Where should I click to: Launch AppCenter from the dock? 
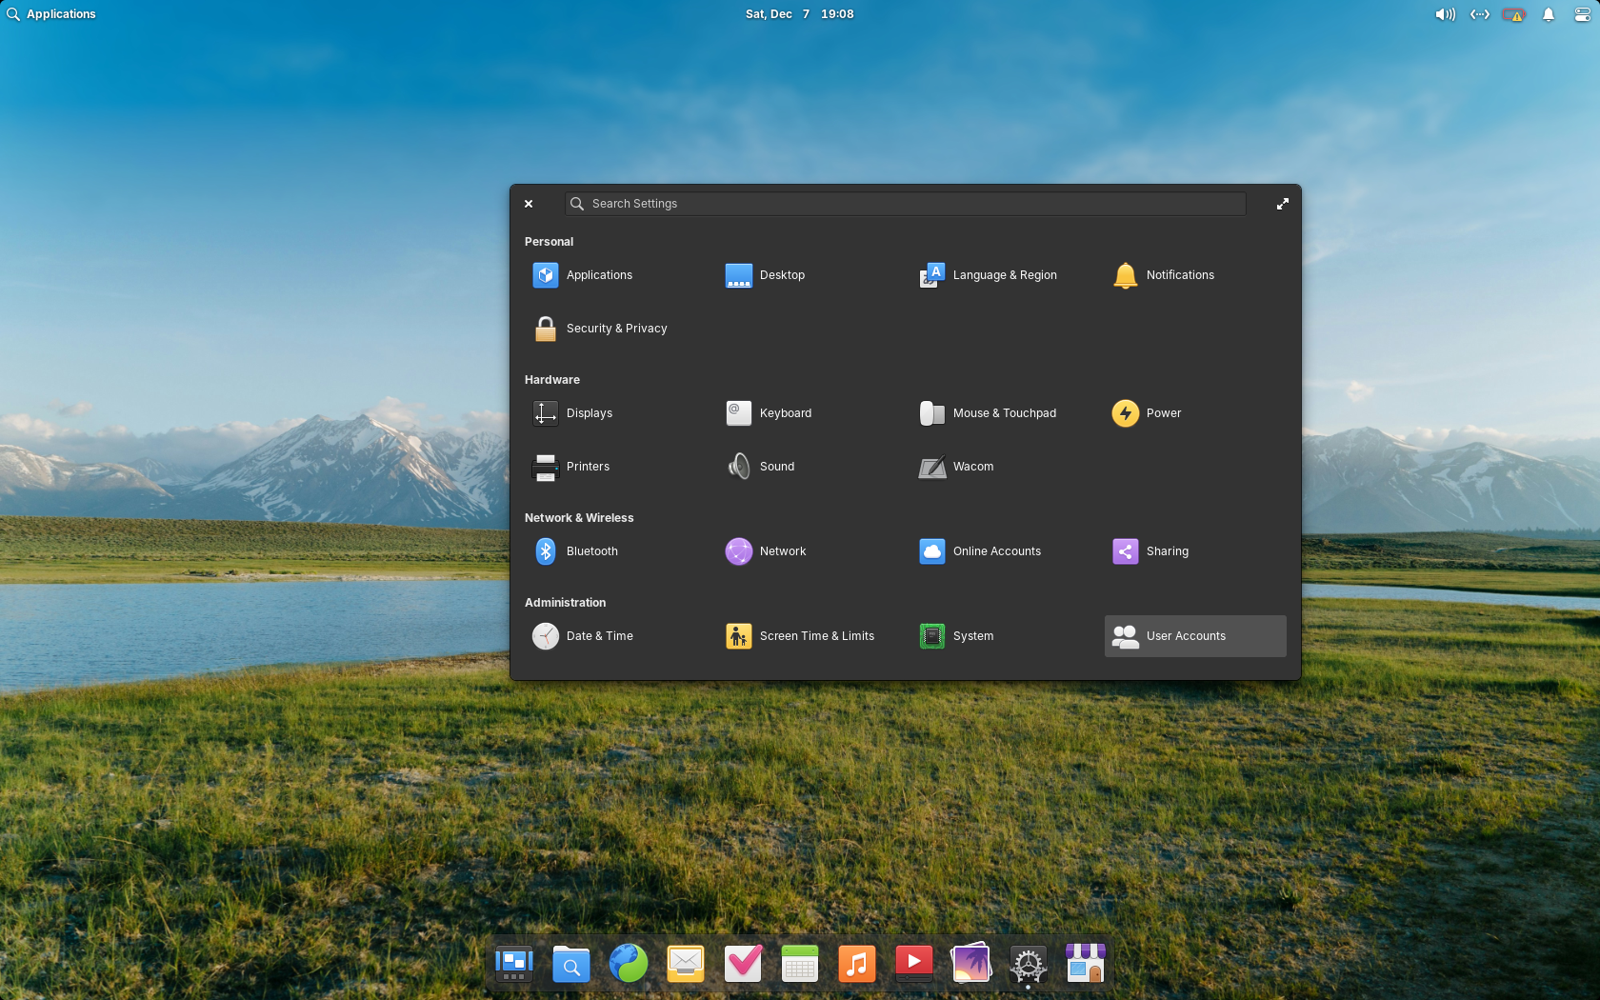[x=1086, y=964]
